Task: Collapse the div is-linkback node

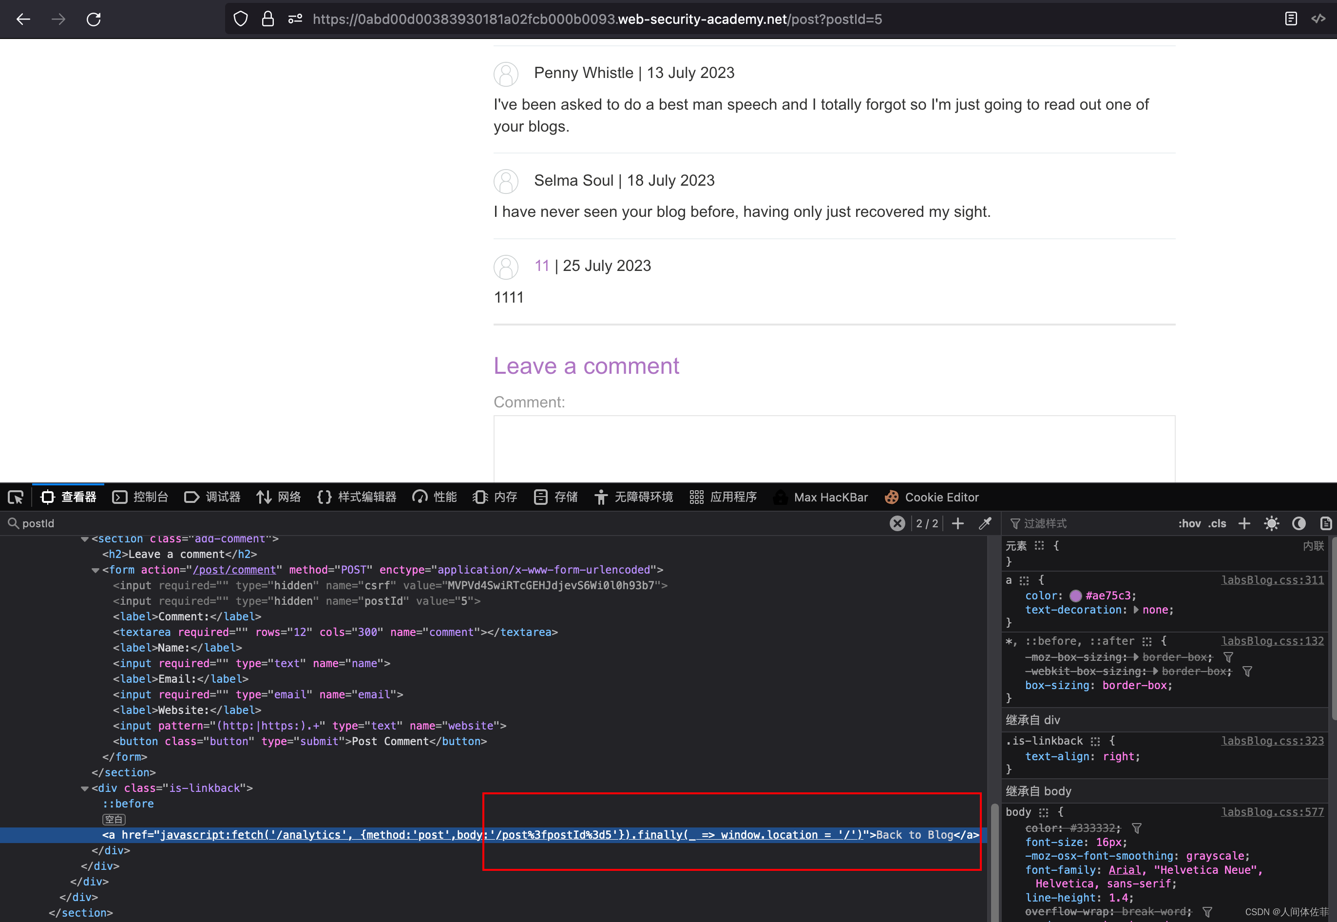Action: (x=85, y=788)
